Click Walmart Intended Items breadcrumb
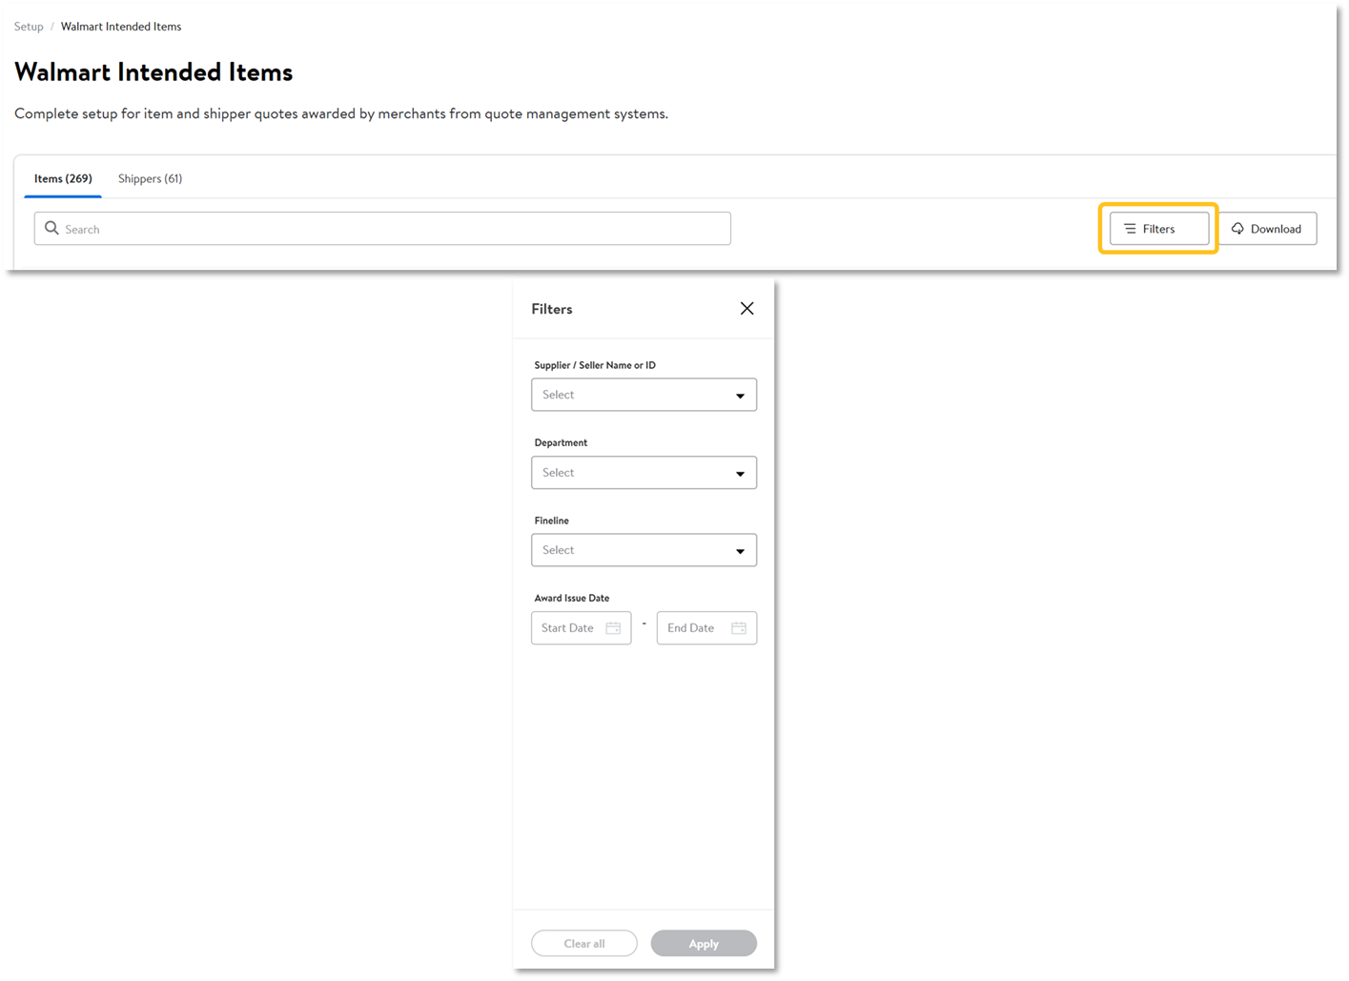 point(121,27)
